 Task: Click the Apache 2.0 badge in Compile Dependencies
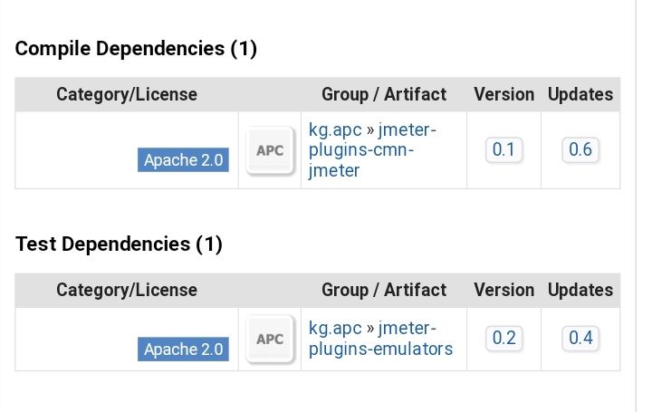pos(183,160)
